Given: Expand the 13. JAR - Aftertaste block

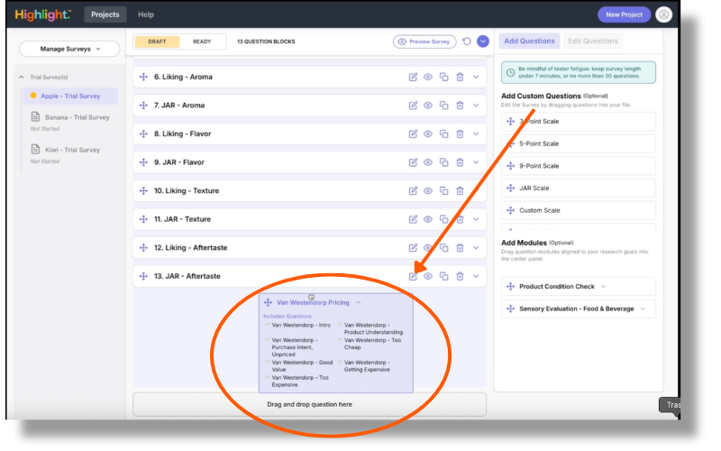Looking at the screenshot, I should (476, 276).
